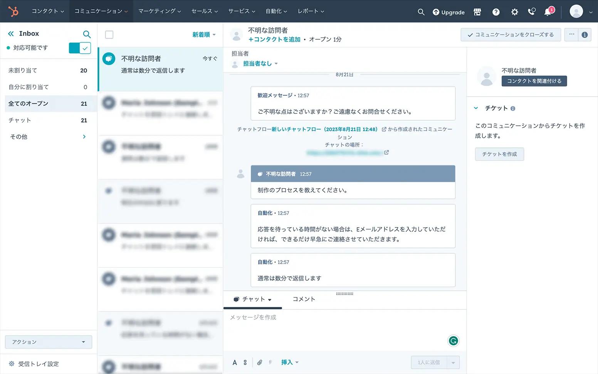Attach a file with paperclip icon
Viewport: 598px width, 374px height.
coord(260,362)
